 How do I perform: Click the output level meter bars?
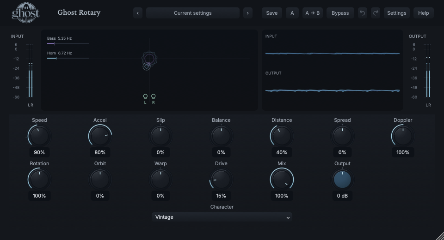tap(428, 71)
